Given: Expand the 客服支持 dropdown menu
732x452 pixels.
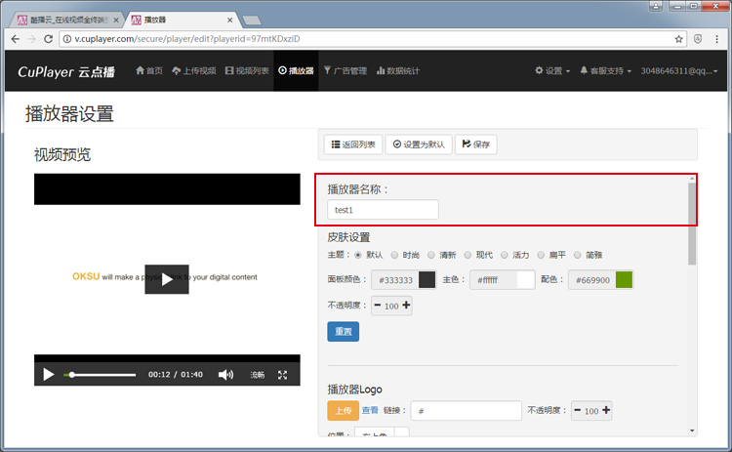Looking at the screenshot, I should pyautogui.click(x=605, y=71).
